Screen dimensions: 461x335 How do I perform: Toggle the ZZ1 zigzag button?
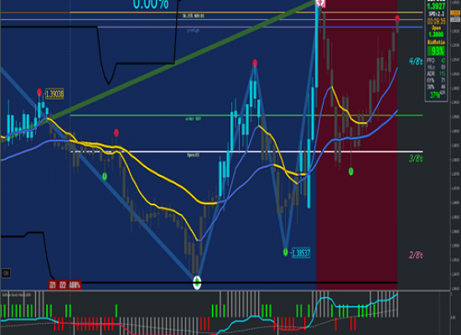pyautogui.click(x=53, y=285)
